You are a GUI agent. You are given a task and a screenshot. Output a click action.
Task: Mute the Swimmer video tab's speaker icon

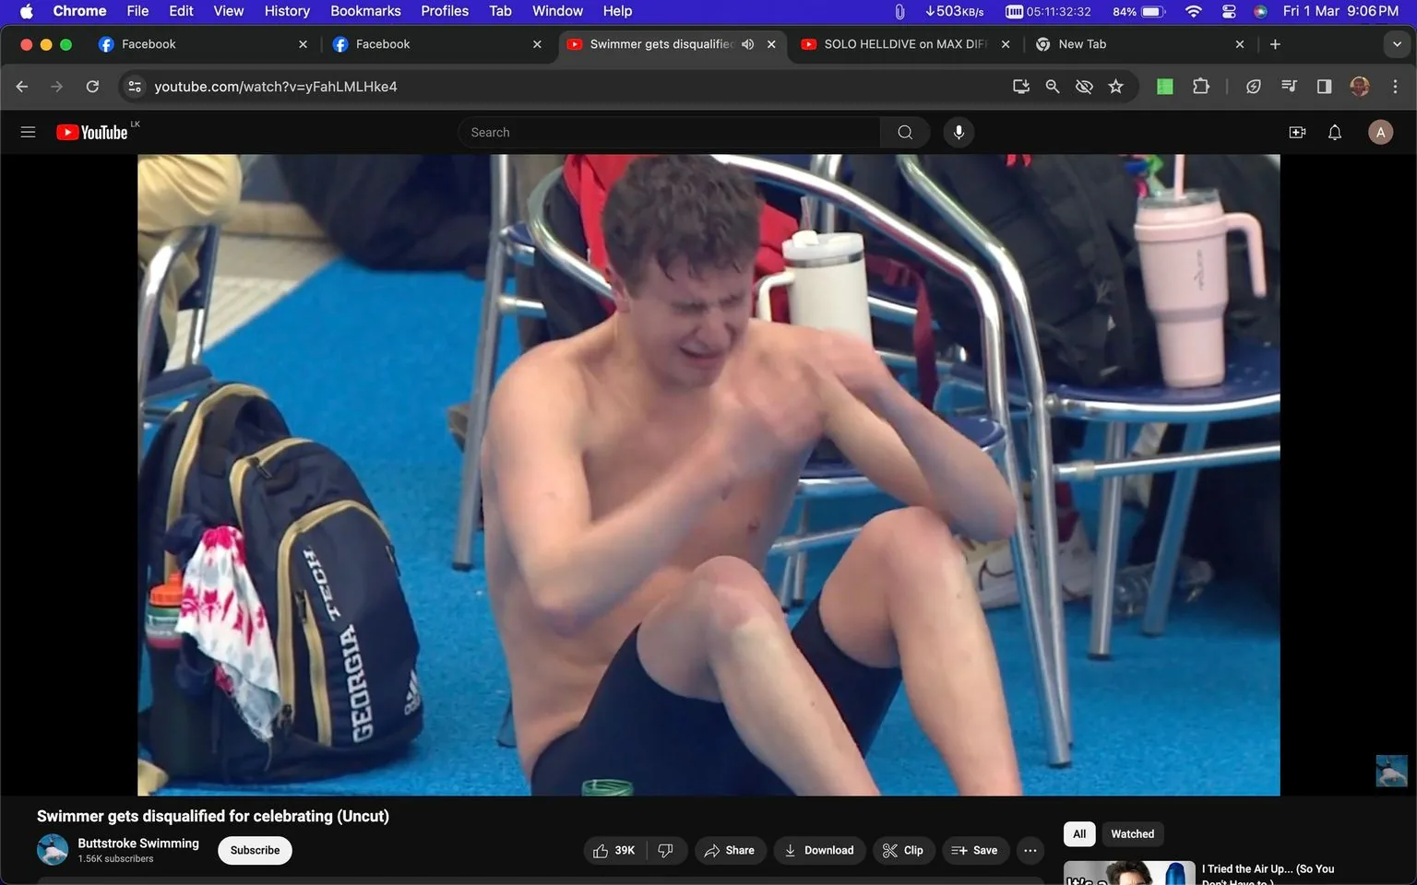pos(747,43)
